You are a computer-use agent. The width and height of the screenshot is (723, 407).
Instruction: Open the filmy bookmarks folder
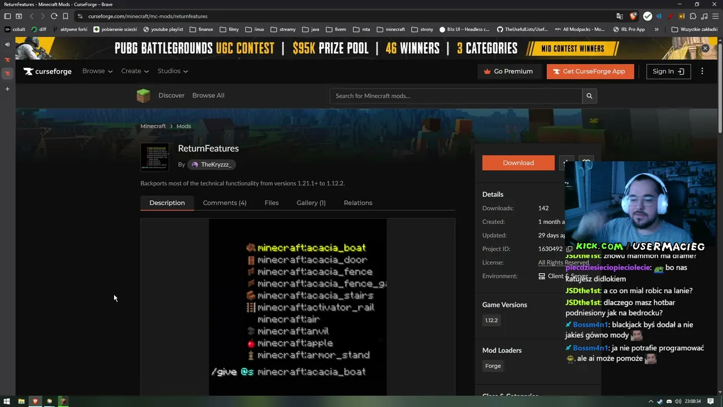coord(229,29)
